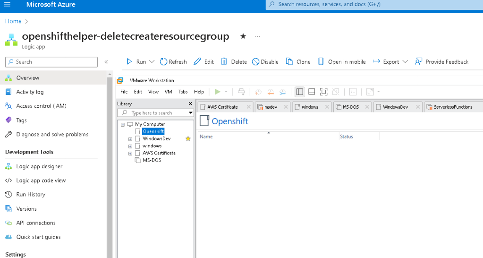Collapse the Azure sidebar with the double chevron

(106, 61)
